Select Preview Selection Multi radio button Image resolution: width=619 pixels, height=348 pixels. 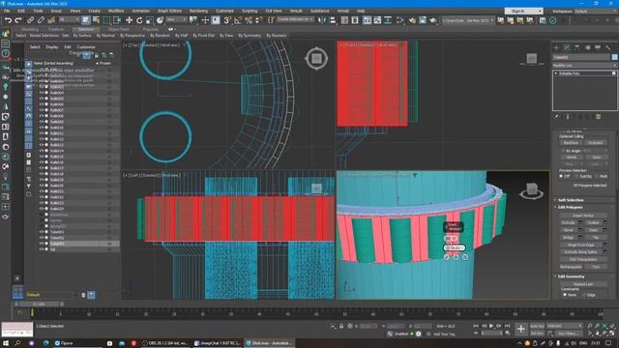tap(597, 176)
